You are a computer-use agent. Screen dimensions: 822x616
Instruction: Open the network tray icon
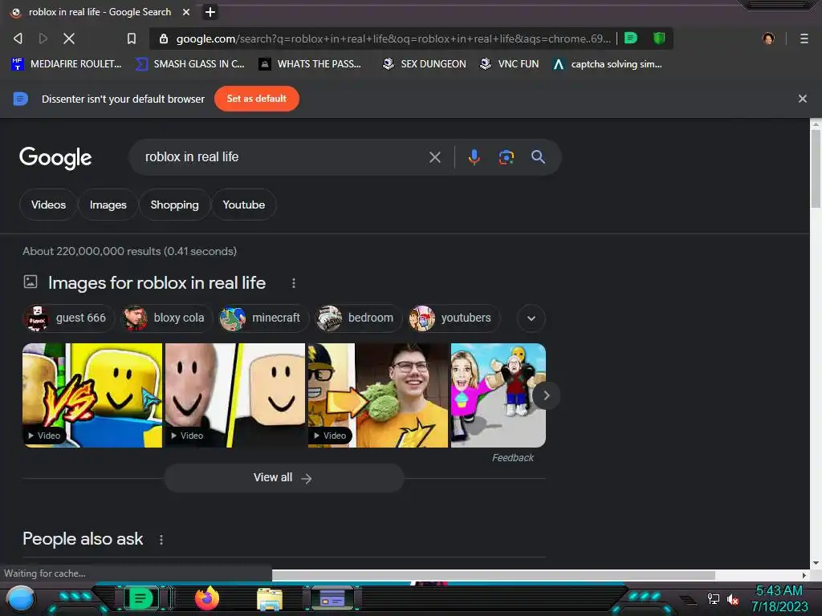pyautogui.click(x=713, y=598)
